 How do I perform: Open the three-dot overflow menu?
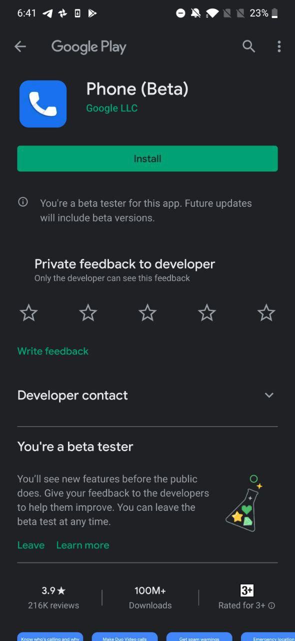click(279, 47)
